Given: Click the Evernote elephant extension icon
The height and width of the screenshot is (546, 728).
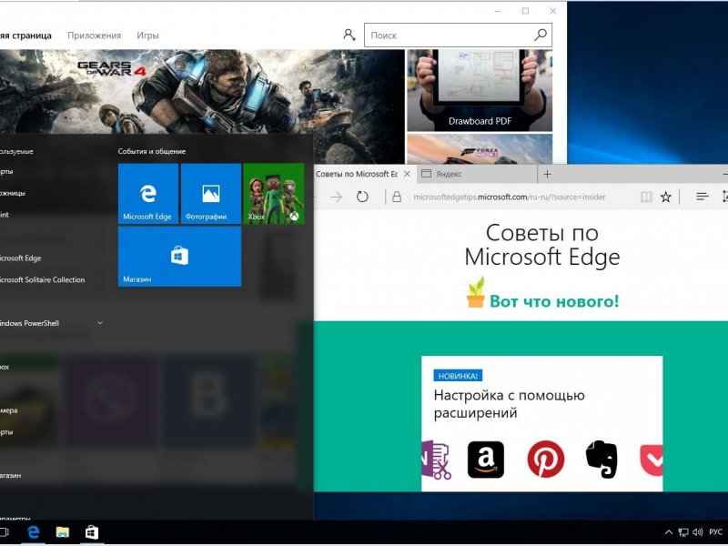Looking at the screenshot, I should click(x=602, y=460).
